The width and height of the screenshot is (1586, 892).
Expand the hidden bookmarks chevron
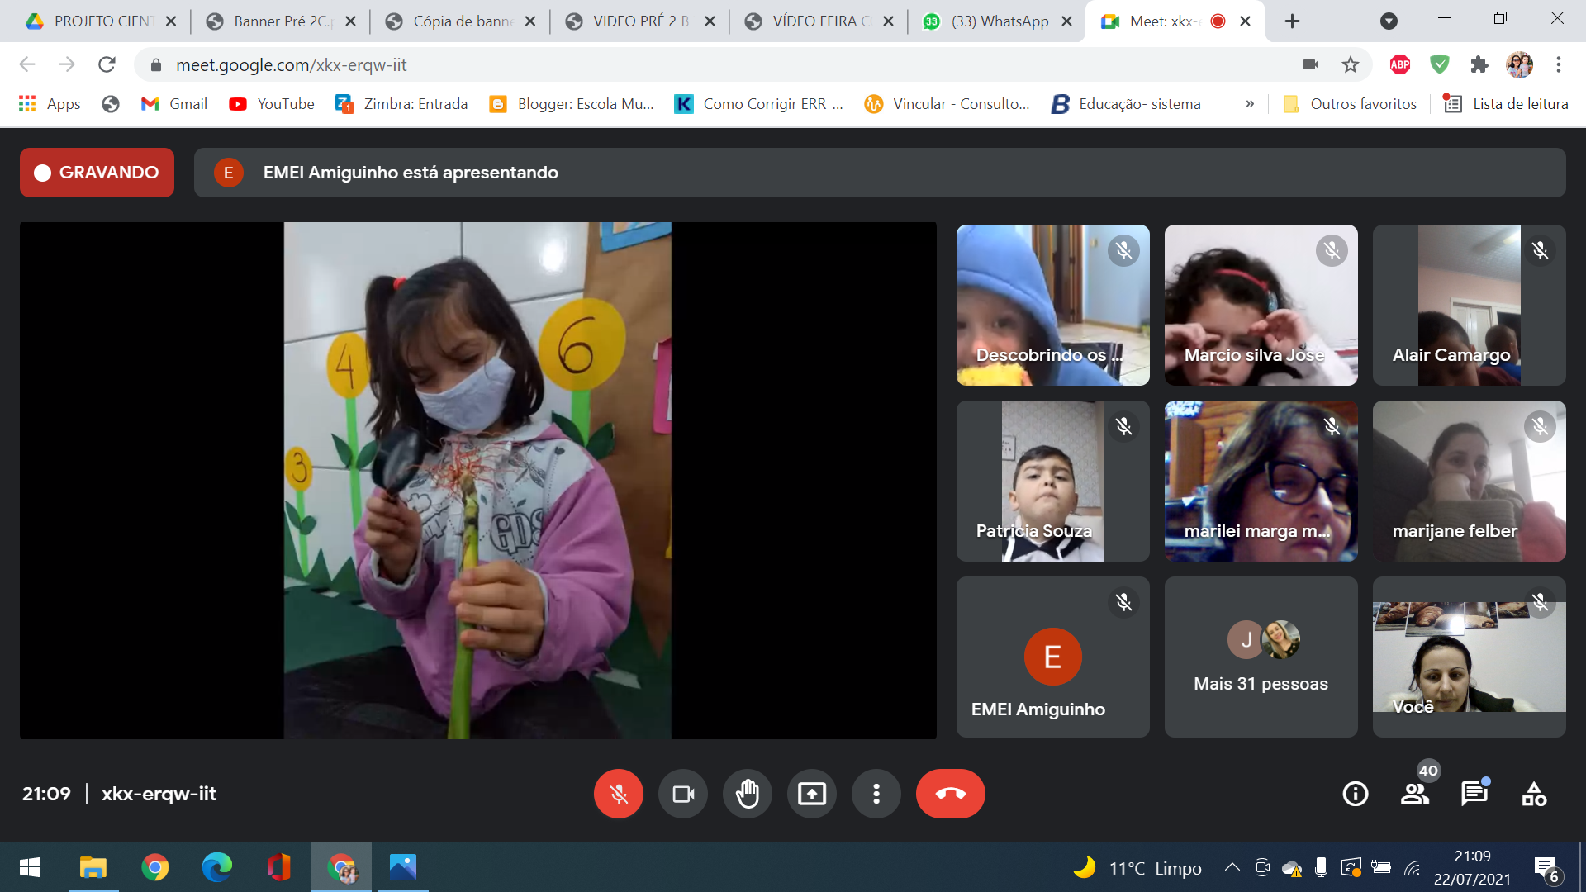1250,104
